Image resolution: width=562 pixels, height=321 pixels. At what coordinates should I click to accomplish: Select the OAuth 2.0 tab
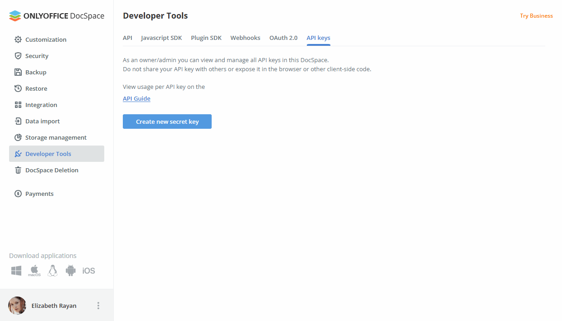click(283, 38)
